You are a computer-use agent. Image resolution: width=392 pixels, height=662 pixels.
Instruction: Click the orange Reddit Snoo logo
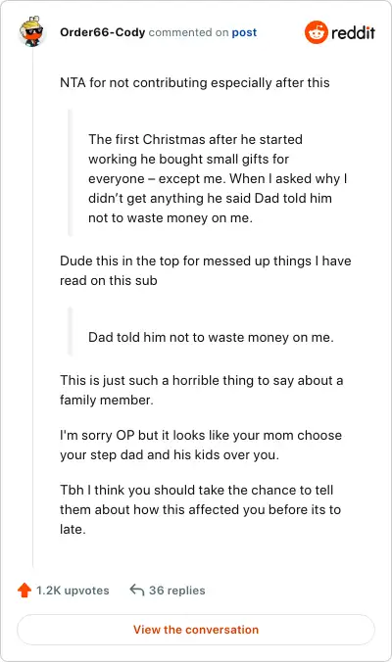(x=316, y=32)
